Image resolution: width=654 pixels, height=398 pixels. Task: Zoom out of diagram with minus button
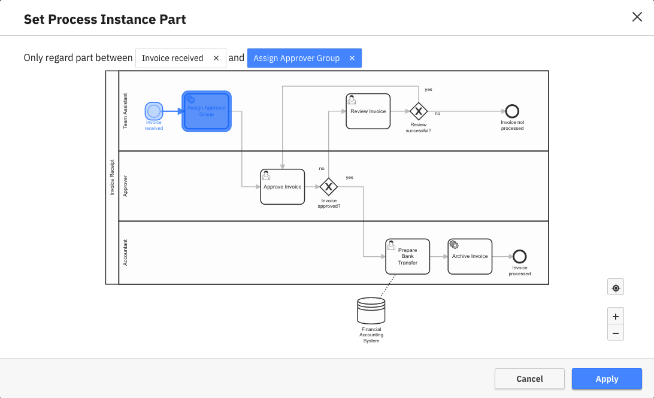(x=615, y=333)
